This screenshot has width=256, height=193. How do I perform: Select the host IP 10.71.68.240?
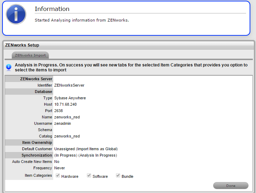(66, 104)
